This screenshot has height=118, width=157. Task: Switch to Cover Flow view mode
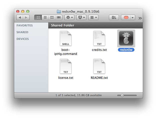point(59,18)
